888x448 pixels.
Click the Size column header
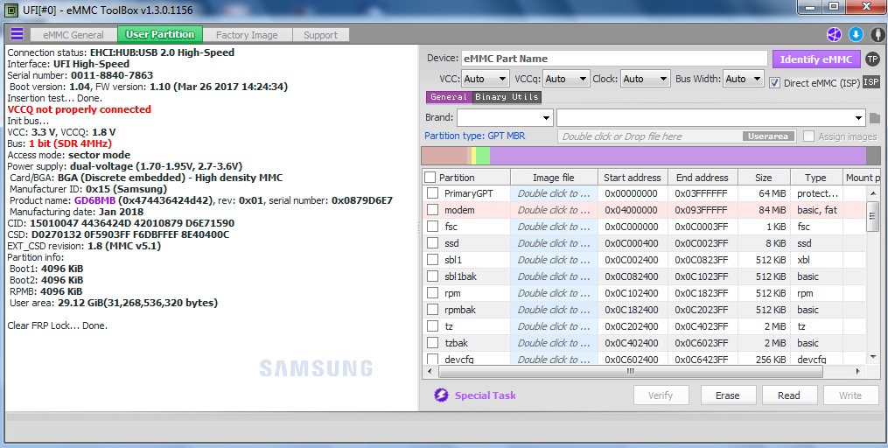click(x=764, y=178)
